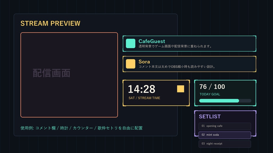Click the 使用例 usage caption text

82,128
